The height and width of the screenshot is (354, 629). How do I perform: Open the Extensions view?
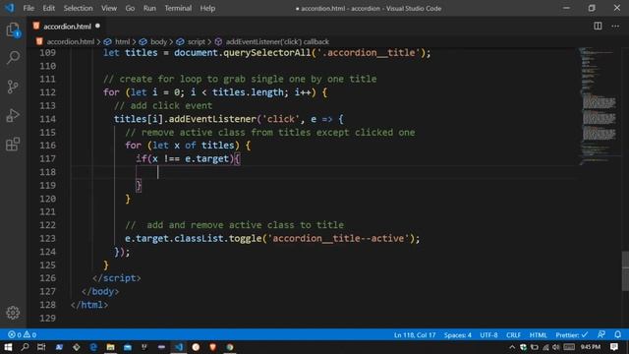tap(13, 145)
